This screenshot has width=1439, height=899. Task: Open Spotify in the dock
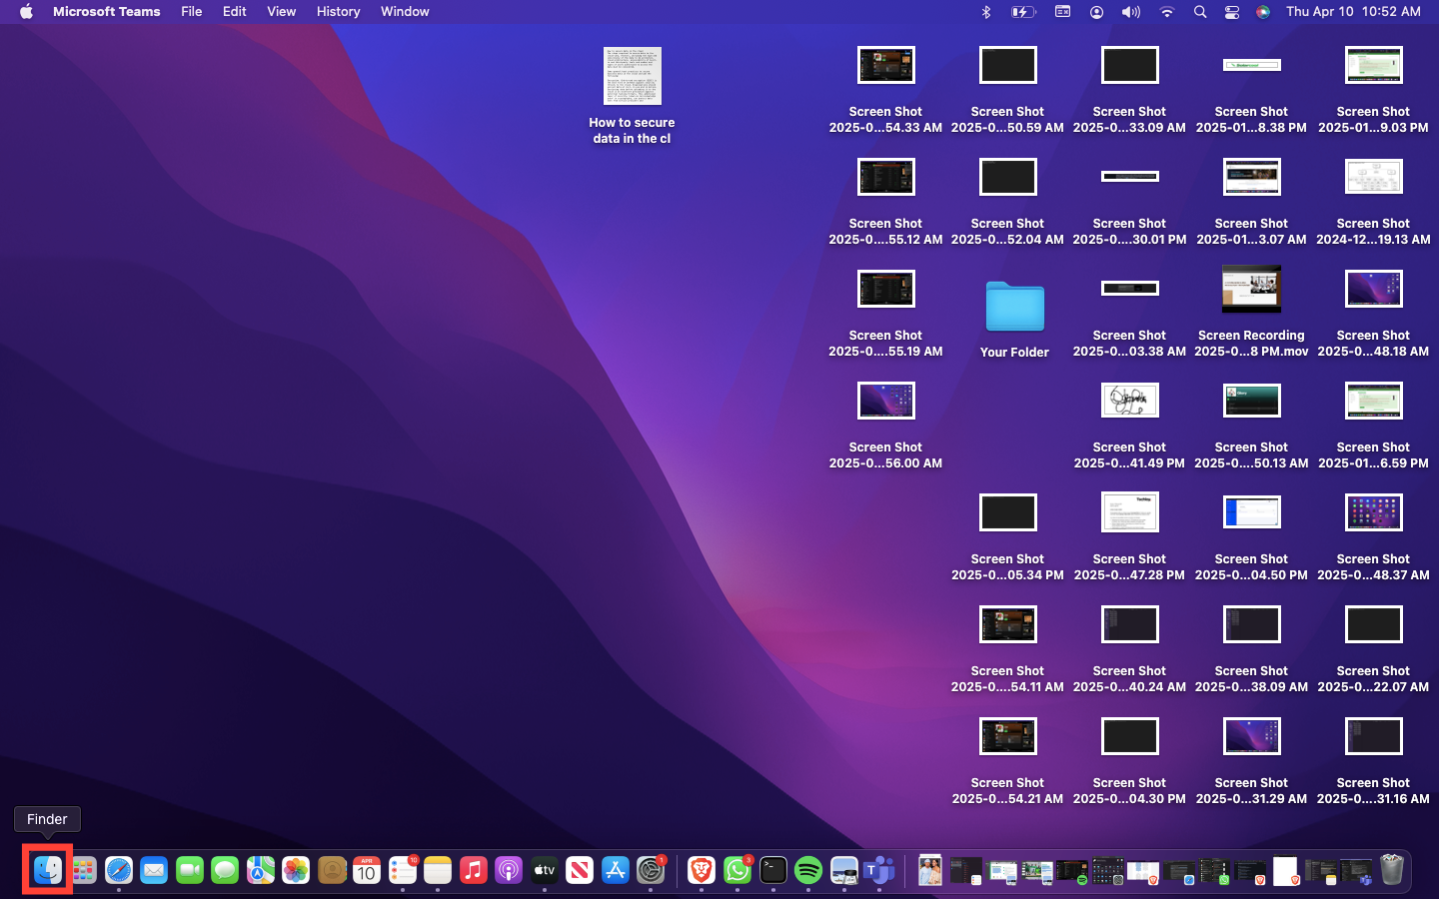coord(808,870)
